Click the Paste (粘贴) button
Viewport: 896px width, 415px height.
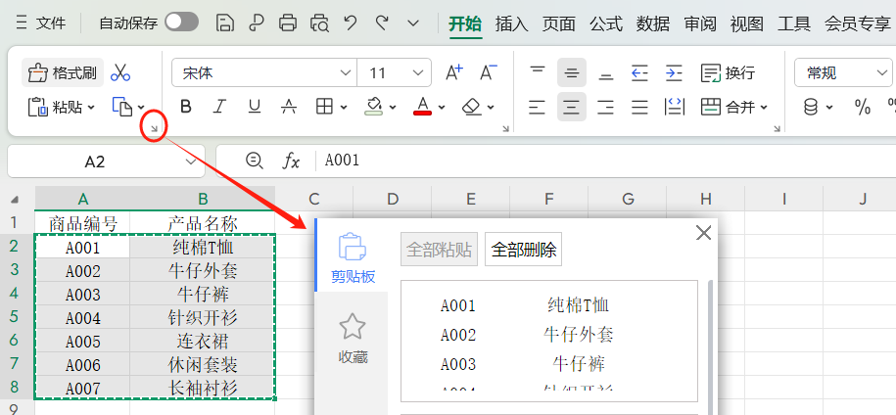[x=63, y=107]
